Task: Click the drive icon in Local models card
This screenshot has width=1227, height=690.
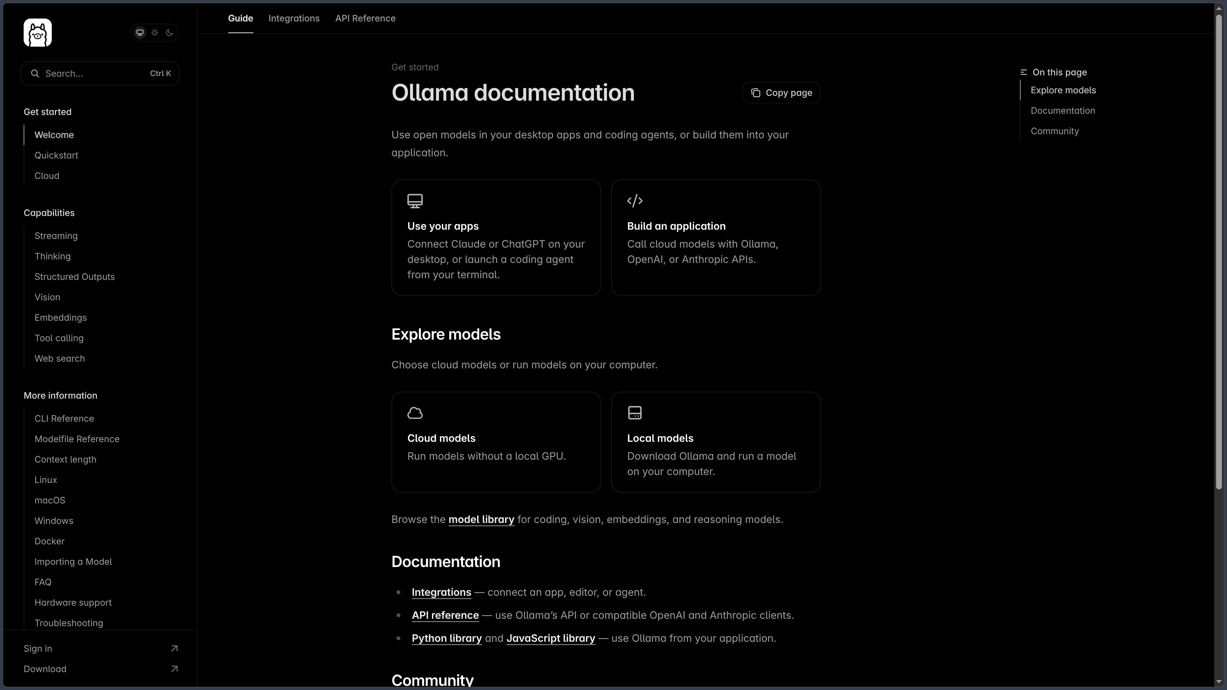Action: click(635, 413)
